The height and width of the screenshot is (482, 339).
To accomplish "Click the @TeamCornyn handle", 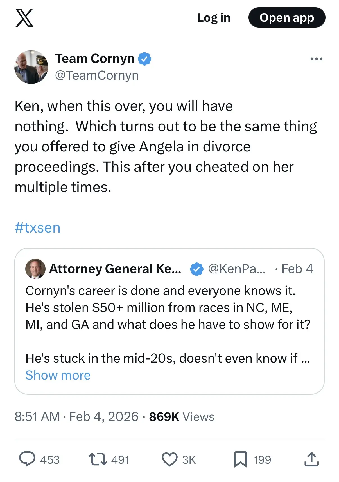I will [97, 75].
